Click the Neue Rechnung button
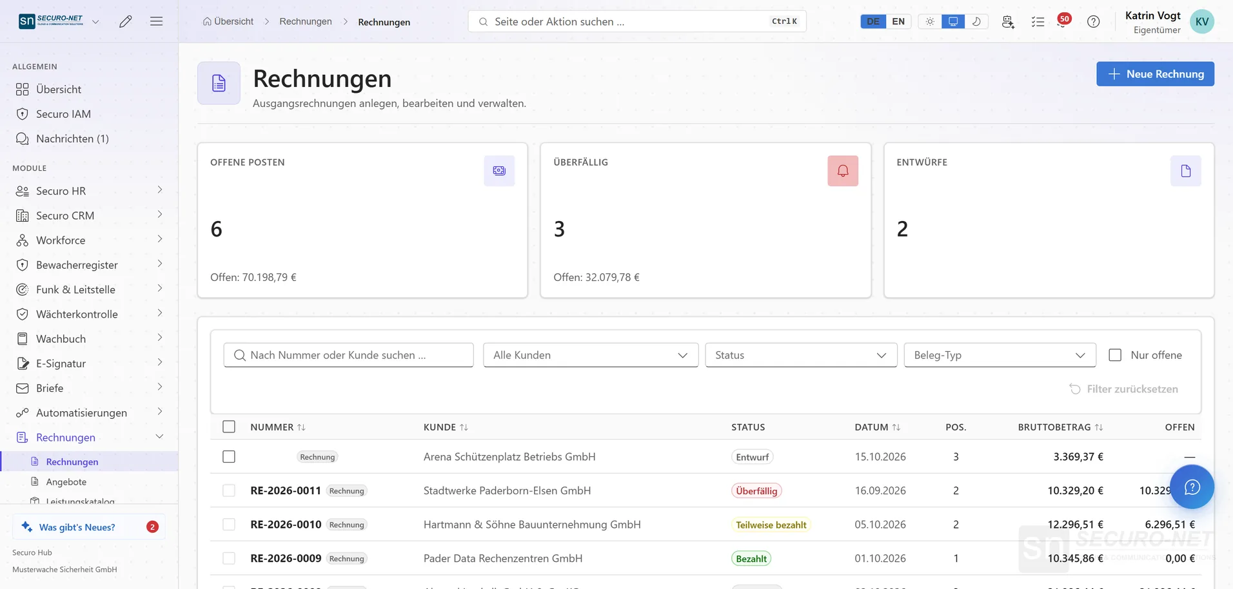 coord(1155,74)
